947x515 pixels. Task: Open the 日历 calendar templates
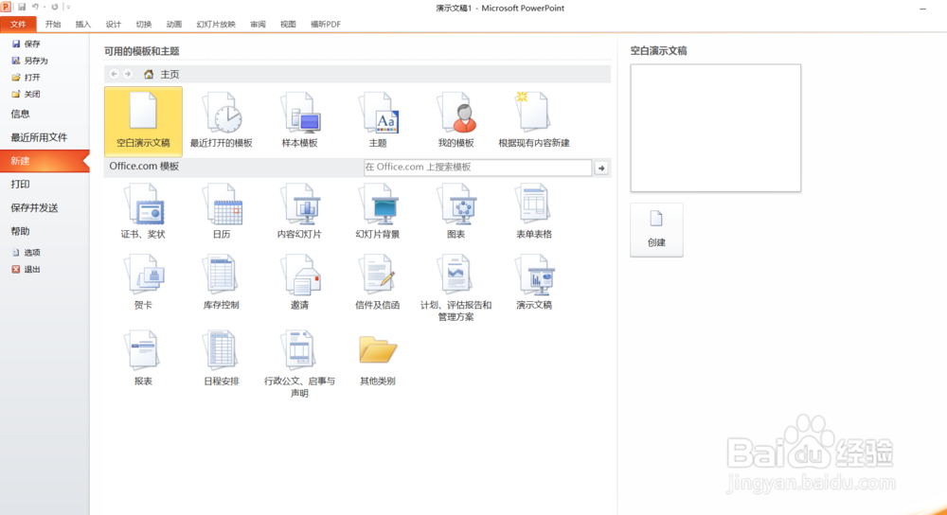coord(221,212)
